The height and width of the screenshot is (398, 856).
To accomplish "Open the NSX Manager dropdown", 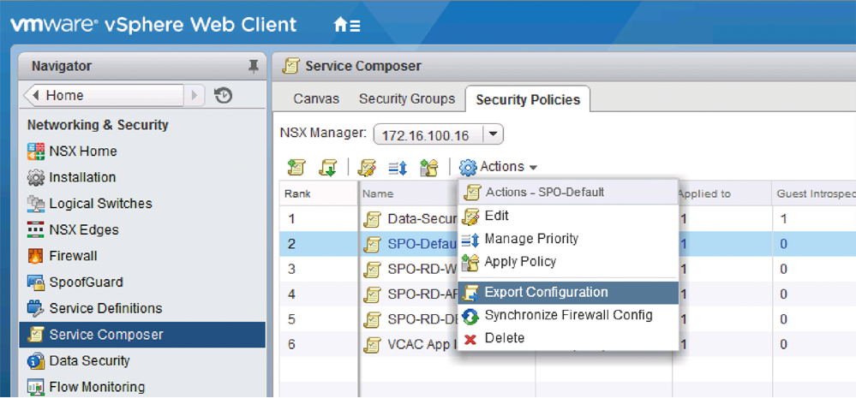I will [494, 134].
